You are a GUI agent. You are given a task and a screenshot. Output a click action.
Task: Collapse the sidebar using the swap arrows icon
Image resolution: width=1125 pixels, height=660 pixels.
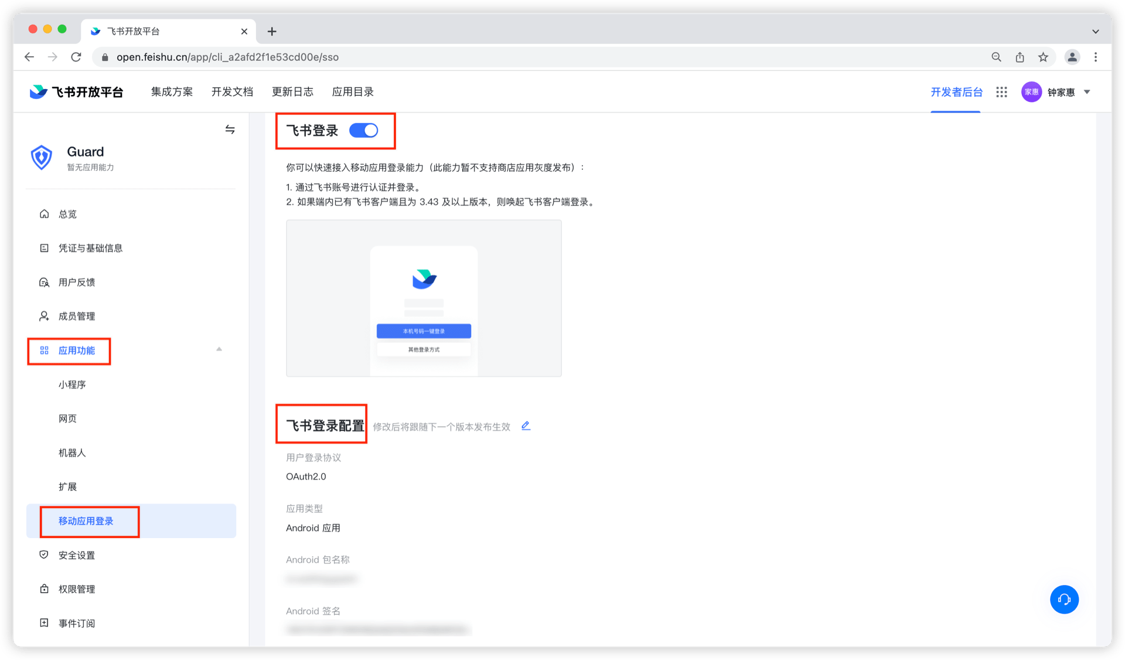(x=230, y=130)
